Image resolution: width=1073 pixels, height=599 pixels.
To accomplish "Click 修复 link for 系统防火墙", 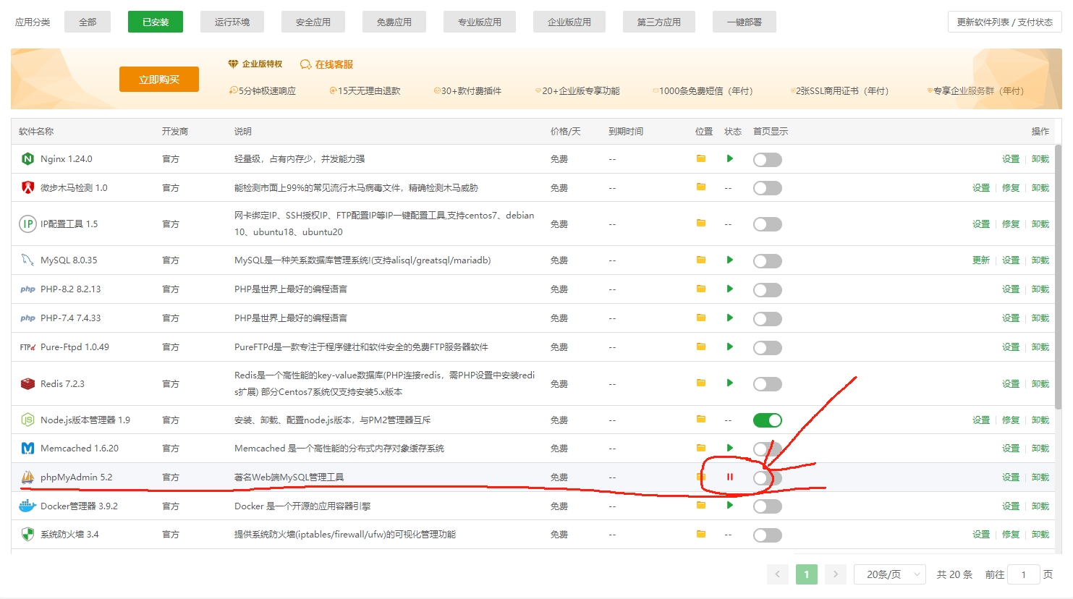I will pyautogui.click(x=1011, y=535).
